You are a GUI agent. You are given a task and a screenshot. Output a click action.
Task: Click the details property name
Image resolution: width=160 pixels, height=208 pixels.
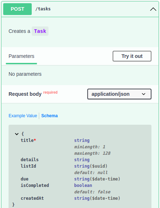click(30, 160)
